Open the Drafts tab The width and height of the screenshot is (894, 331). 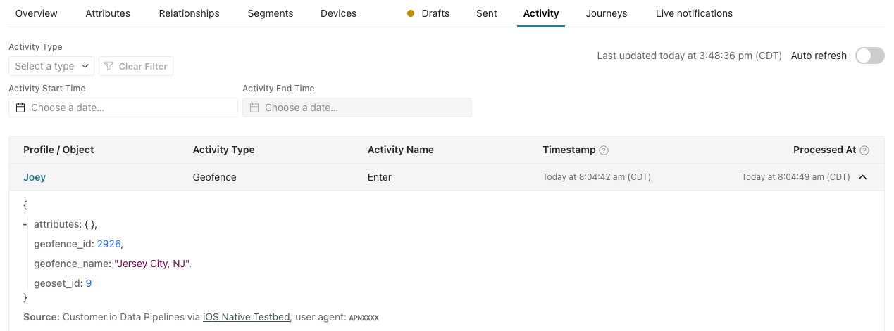(x=428, y=13)
